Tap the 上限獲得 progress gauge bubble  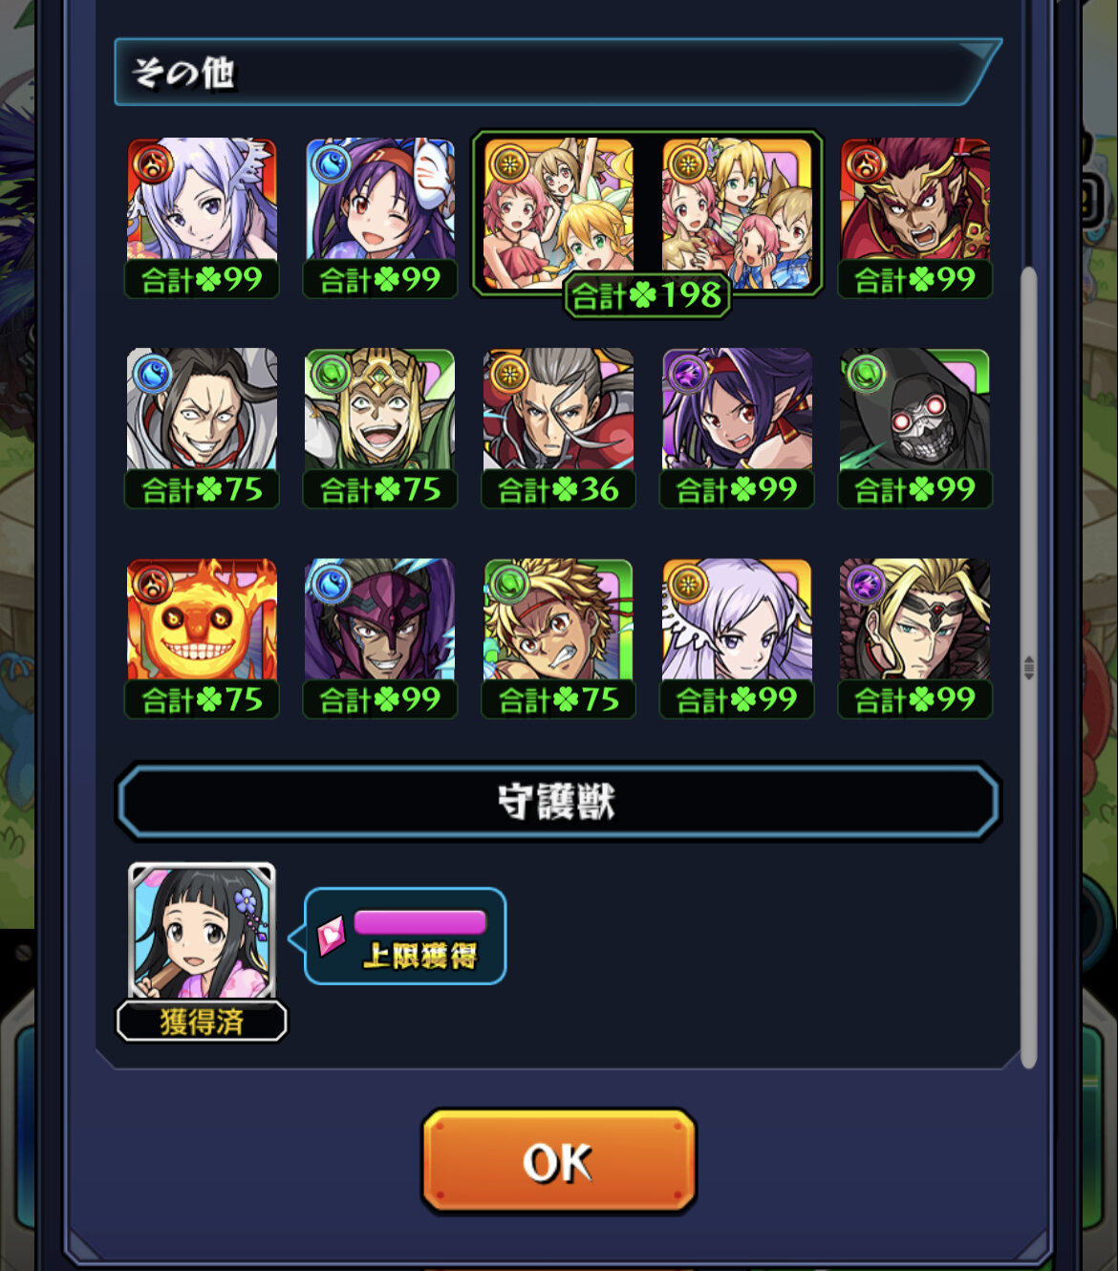point(405,936)
